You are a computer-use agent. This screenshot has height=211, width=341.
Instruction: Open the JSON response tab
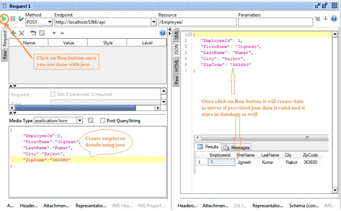click(x=176, y=49)
